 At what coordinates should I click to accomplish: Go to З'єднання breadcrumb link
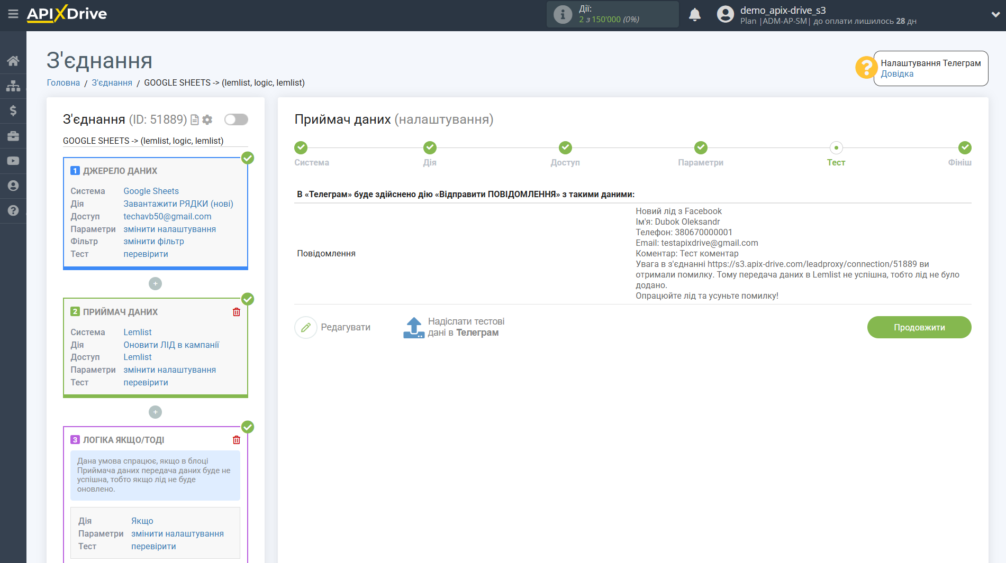(112, 82)
